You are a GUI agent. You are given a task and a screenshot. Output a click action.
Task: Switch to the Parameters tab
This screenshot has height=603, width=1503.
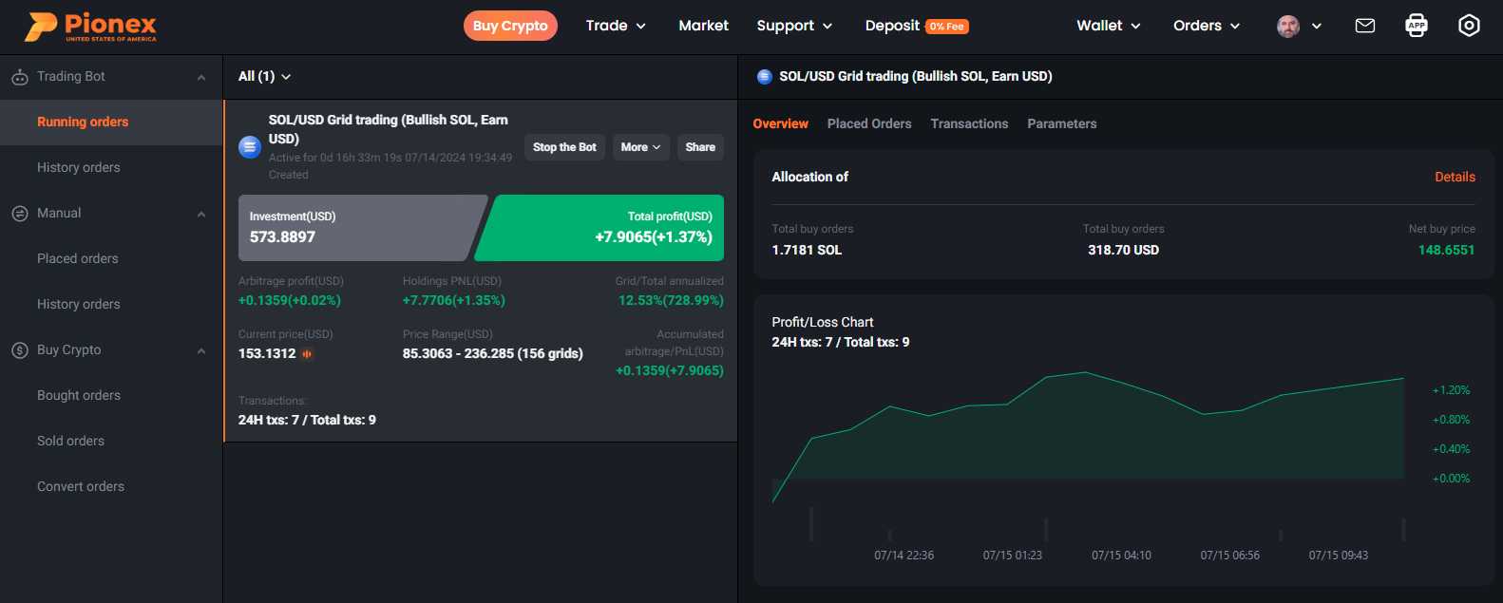click(1062, 124)
